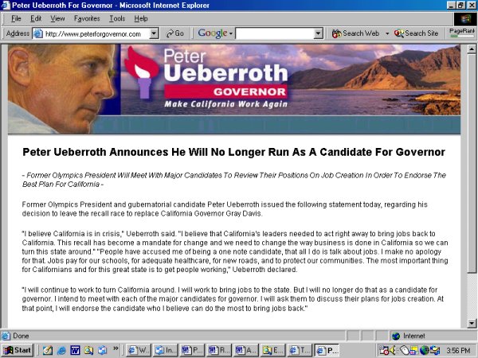Switch to the 'In...' taskbar window
Viewport: 478px width, 358px height.
165,350
